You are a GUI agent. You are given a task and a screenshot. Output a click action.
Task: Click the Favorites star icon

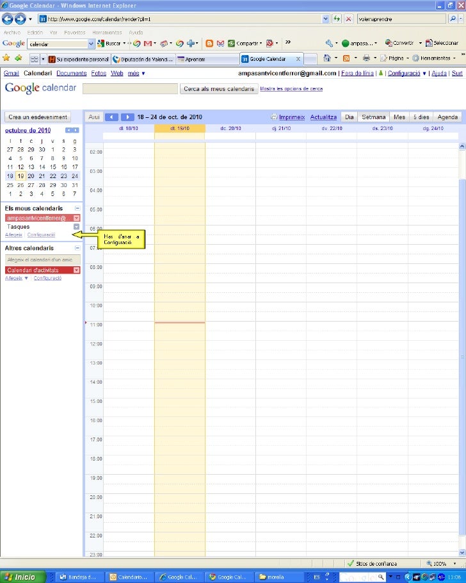(x=6, y=58)
